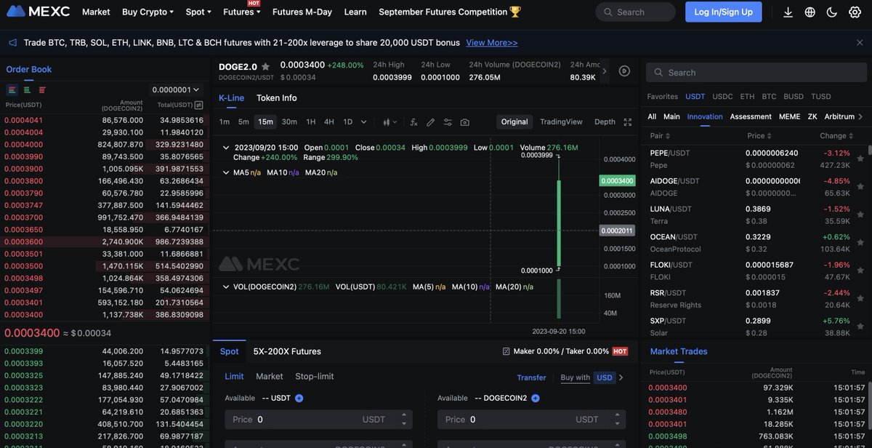Open the Futures dropdown menu
872x448 pixels.
[x=242, y=12]
